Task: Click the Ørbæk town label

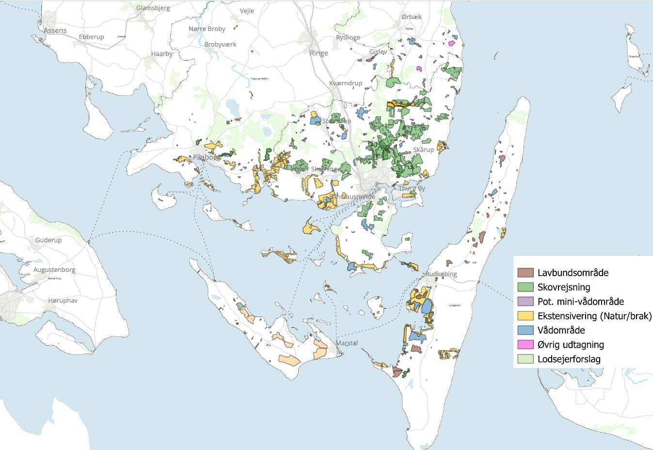Action: pos(412,17)
